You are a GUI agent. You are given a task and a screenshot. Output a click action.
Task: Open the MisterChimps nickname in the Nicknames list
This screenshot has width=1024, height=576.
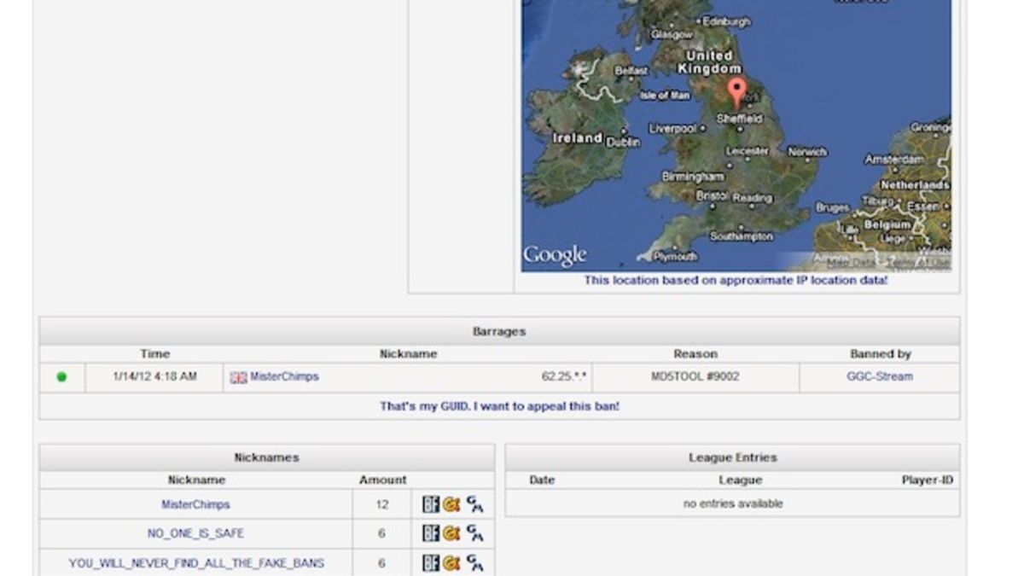(195, 504)
